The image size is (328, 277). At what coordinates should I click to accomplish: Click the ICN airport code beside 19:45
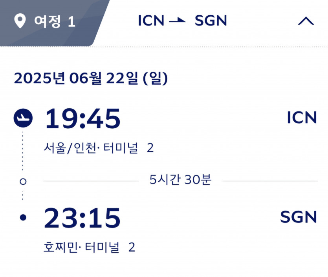pyautogui.click(x=302, y=118)
